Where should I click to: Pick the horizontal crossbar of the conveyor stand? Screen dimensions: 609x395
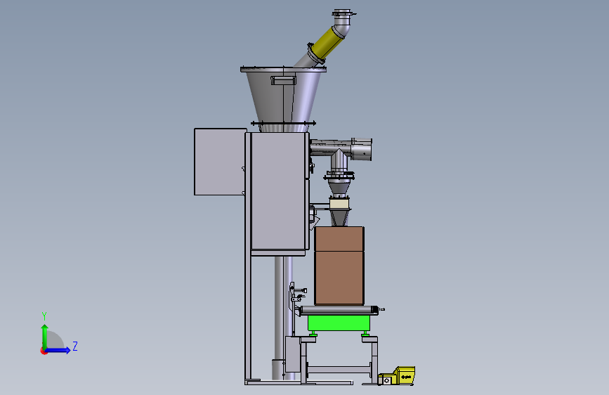339,369
